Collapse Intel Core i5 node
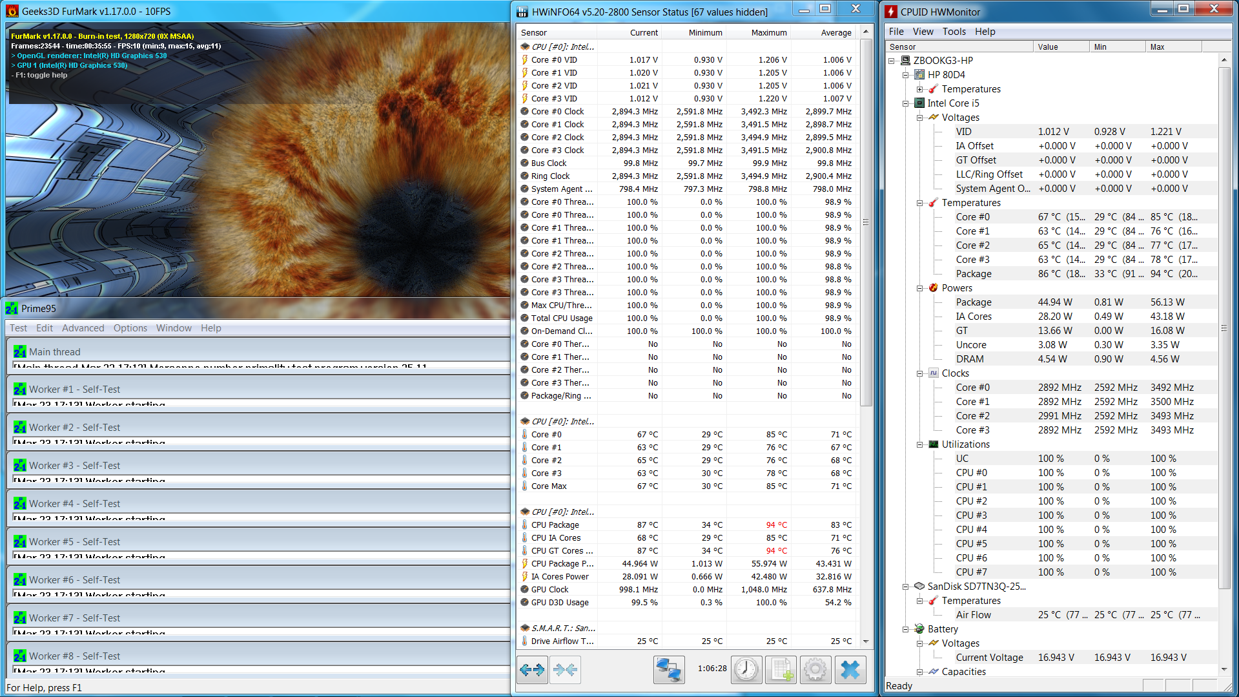Screen dimensions: 1239x697 906,103
